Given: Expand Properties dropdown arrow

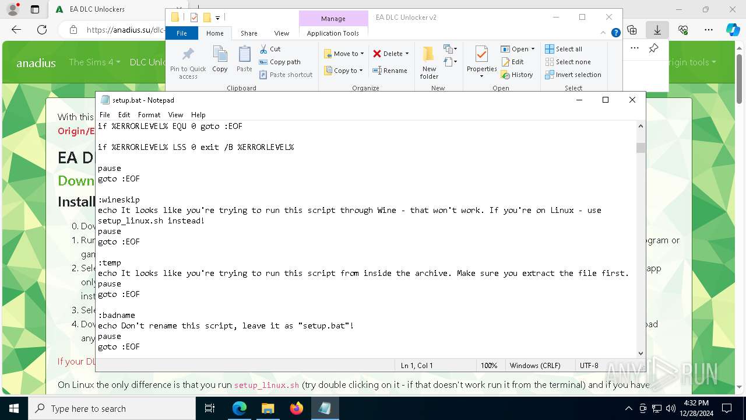Looking at the screenshot, I should pyautogui.click(x=481, y=76).
